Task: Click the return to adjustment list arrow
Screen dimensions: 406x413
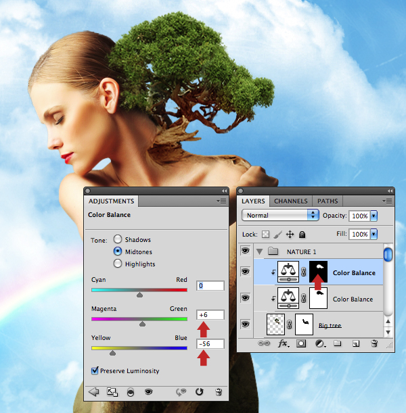Action: point(94,392)
